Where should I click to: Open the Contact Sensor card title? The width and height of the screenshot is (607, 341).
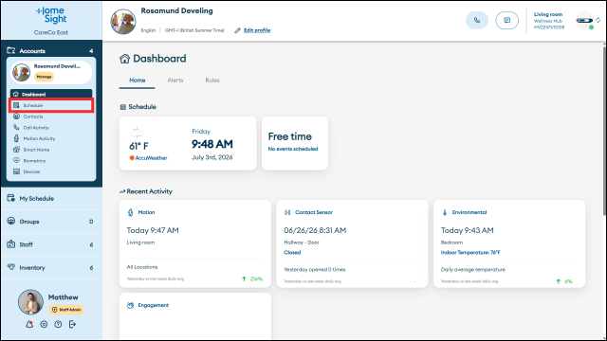pos(314,212)
